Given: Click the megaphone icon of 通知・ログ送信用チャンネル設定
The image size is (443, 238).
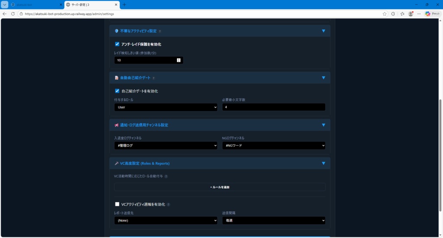Looking at the screenshot, I should (116, 125).
